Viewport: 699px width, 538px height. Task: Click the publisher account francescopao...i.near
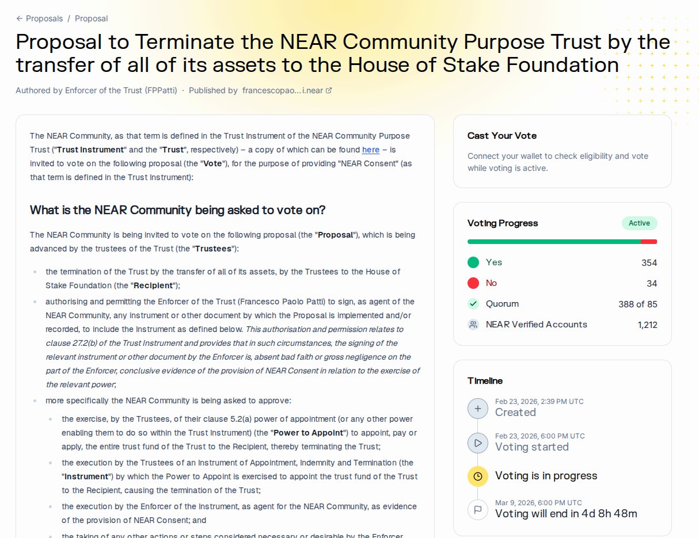[282, 90]
